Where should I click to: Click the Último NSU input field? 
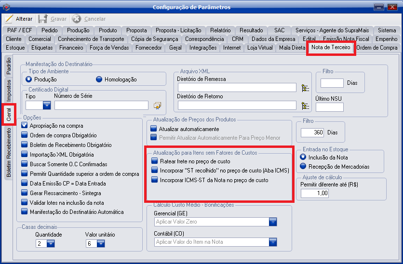[x=329, y=107]
